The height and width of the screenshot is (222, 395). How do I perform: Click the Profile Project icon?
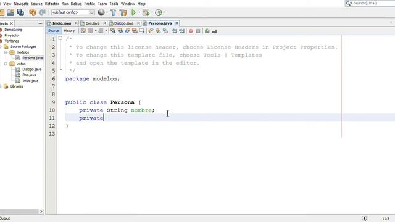(x=159, y=12)
